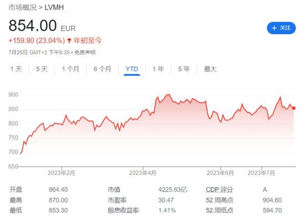Click the 股息收益率 label
Image resolution: width=305 pixels, height=221 pixels.
[123, 210]
